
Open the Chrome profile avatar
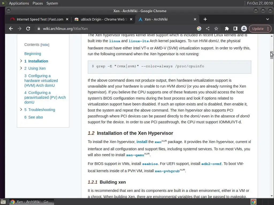(x=244, y=29)
